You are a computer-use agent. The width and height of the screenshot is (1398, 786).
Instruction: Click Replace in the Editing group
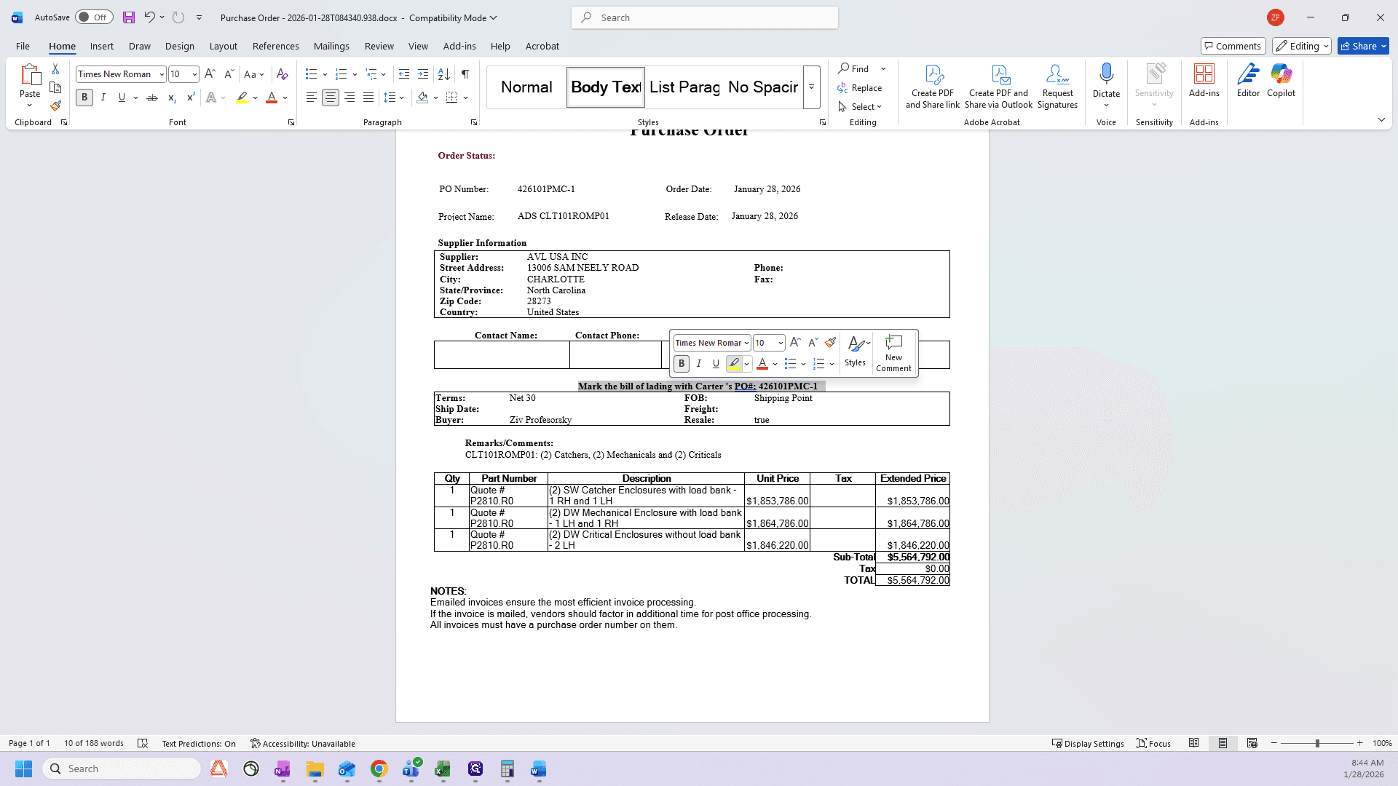point(860,88)
